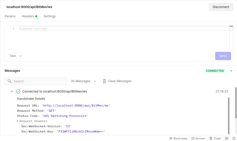
Task: Click the Handshake Details heading
Action: (x=31, y=99)
